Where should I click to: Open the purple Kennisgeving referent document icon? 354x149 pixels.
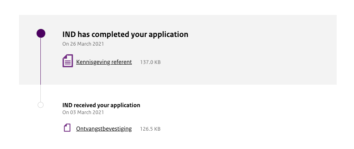click(67, 61)
